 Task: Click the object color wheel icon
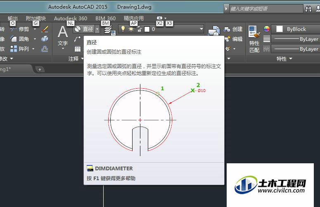coord(267,29)
